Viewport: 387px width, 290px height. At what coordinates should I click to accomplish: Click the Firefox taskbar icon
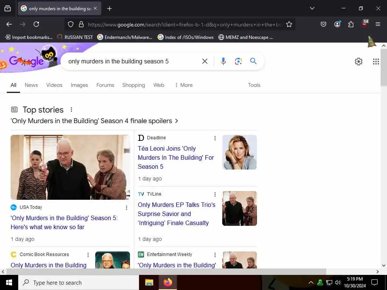(167, 282)
